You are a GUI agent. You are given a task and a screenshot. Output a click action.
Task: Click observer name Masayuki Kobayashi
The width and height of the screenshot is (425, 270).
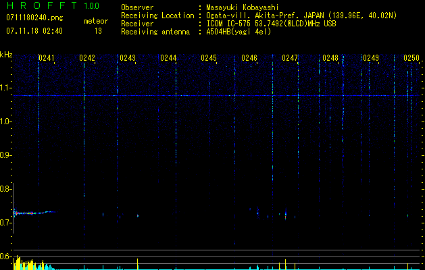(x=243, y=7)
